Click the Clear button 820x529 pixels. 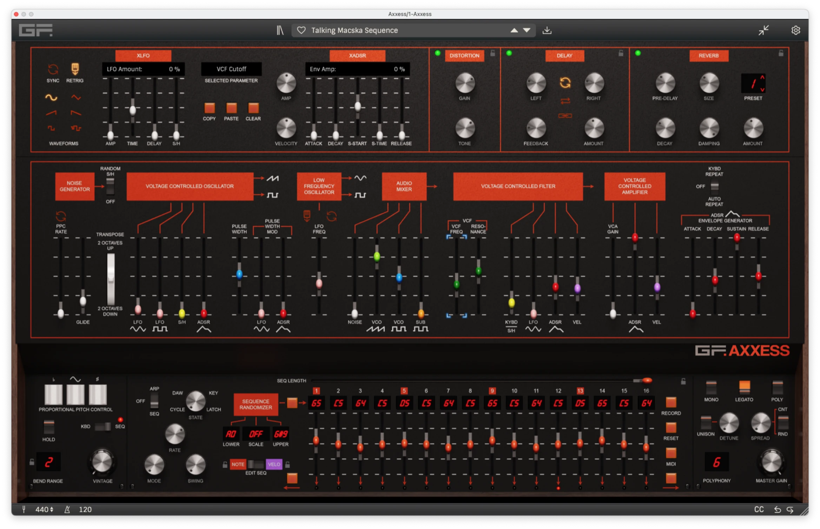pyautogui.click(x=253, y=108)
